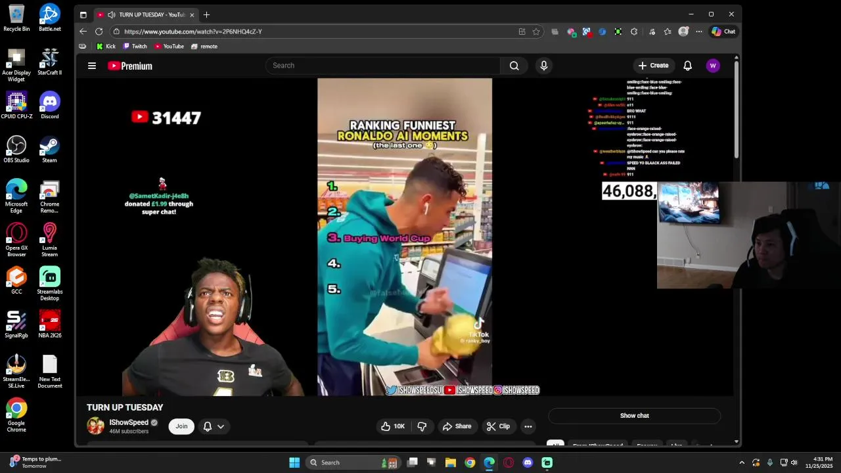Open a new browser tab
The width and height of the screenshot is (841, 473).
pyautogui.click(x=206, y=14)
